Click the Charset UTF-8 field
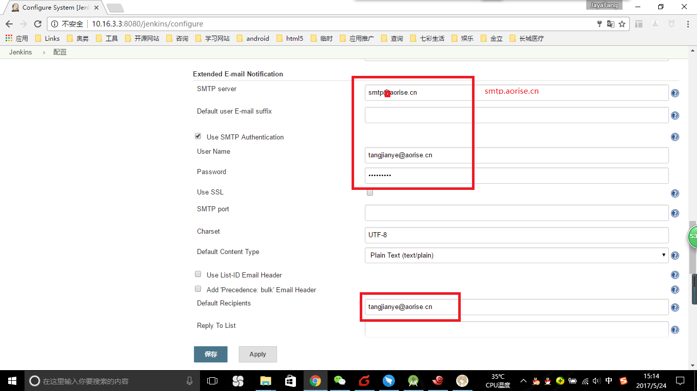Image resolution: width=697 pixels, height=391 pixels. 516,235
